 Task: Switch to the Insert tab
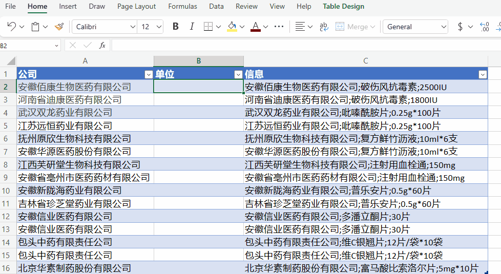pos(68,6)
